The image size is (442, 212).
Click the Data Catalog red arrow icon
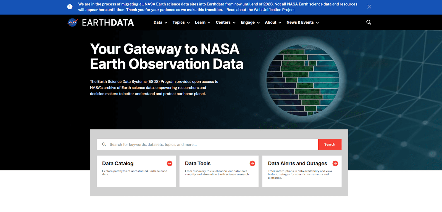(170, 163)
